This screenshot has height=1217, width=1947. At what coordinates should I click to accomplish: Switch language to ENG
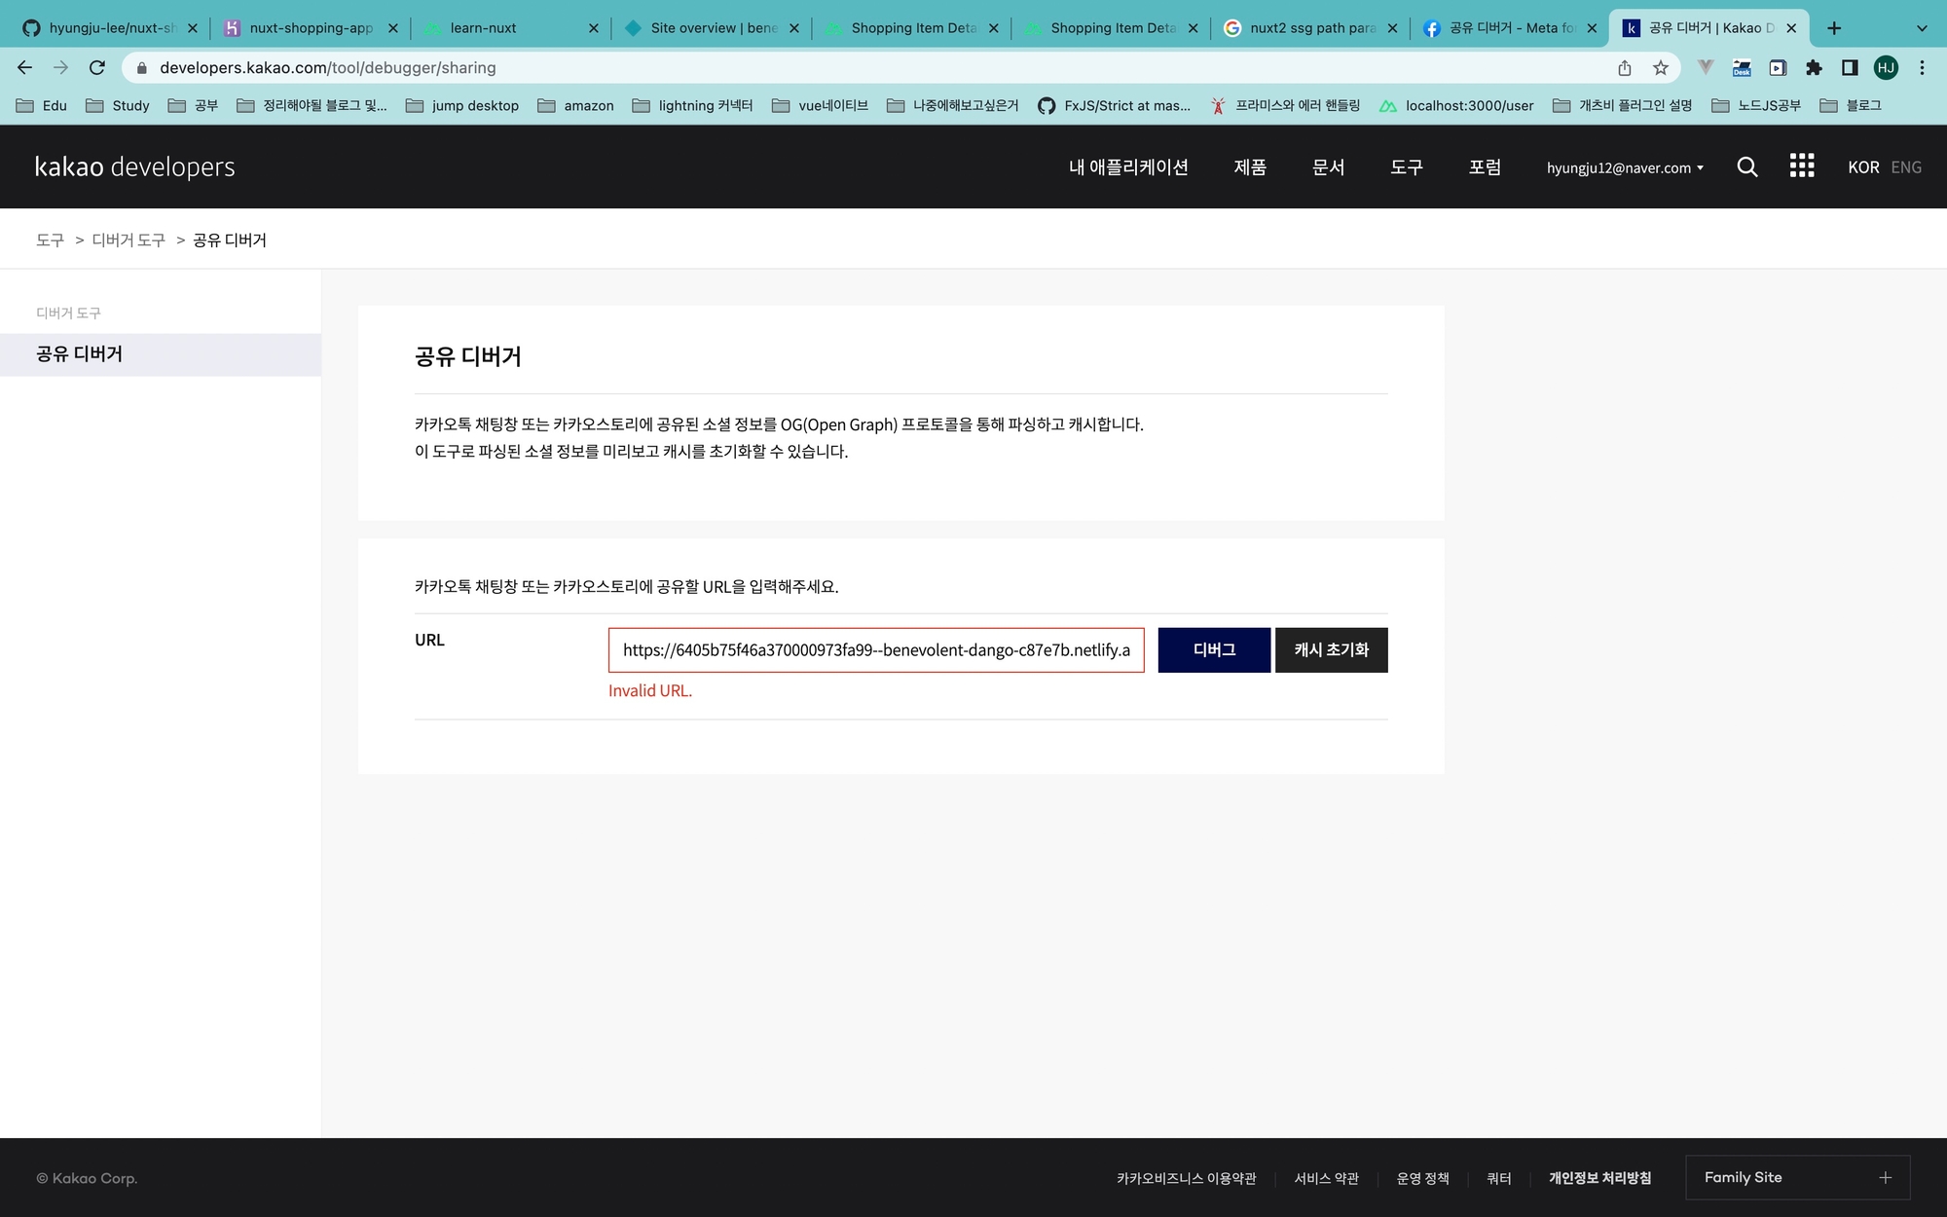coord(1906,167)
